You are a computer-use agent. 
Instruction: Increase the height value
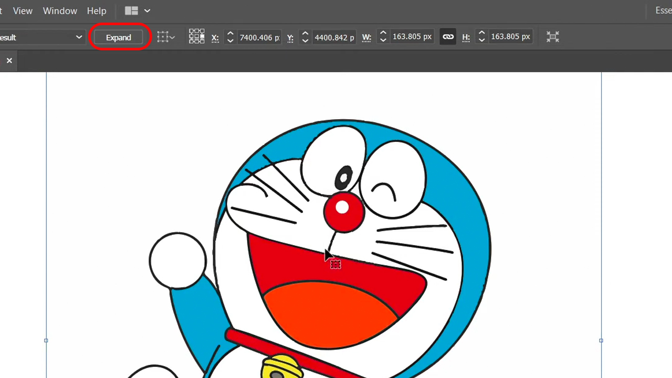pos(481,33)
